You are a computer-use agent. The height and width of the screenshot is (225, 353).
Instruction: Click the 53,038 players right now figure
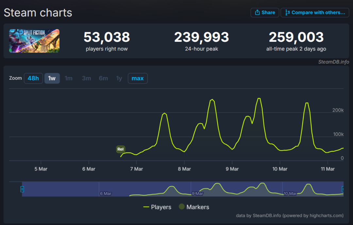coord(107,37)
